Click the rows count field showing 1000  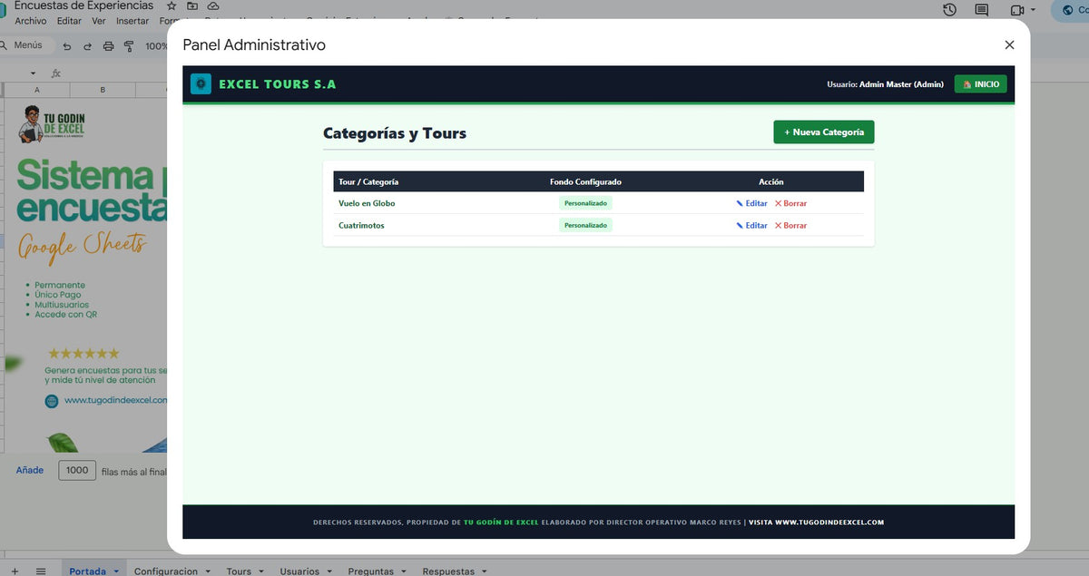77,470
